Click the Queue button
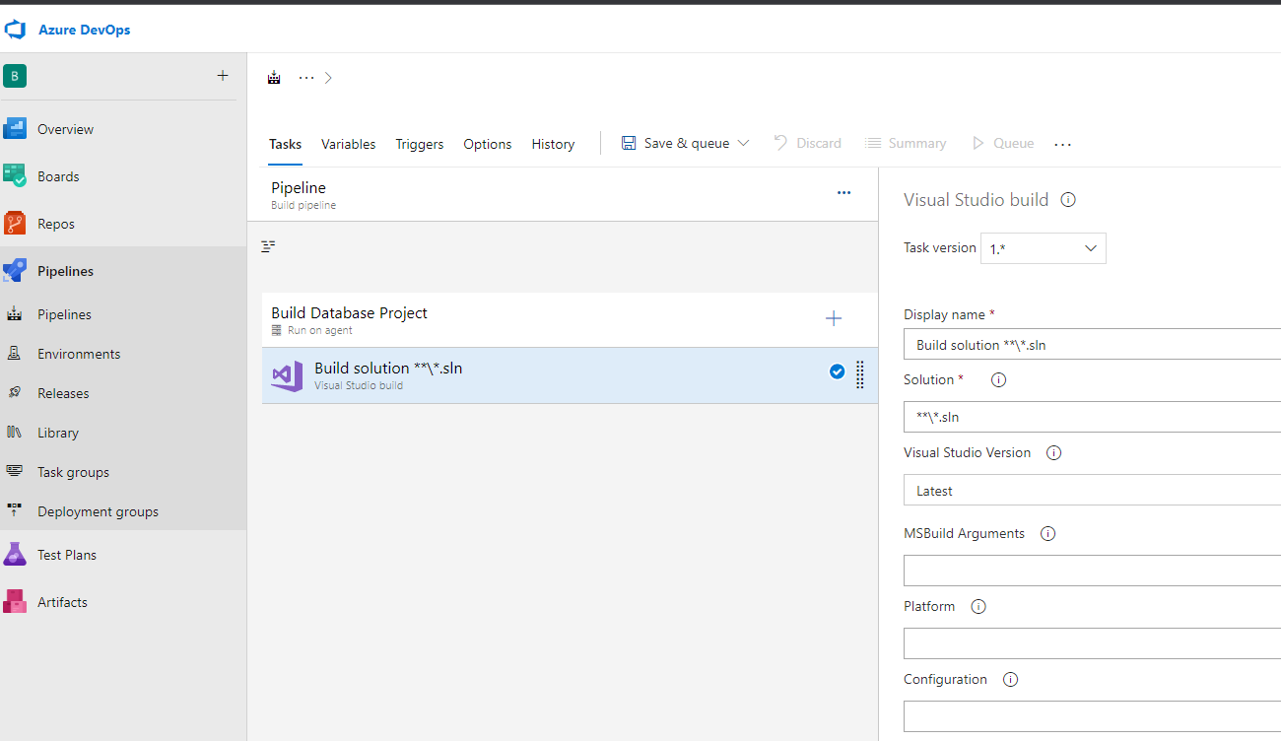This screenshot has width=1281, height=741. point(1003,144)
